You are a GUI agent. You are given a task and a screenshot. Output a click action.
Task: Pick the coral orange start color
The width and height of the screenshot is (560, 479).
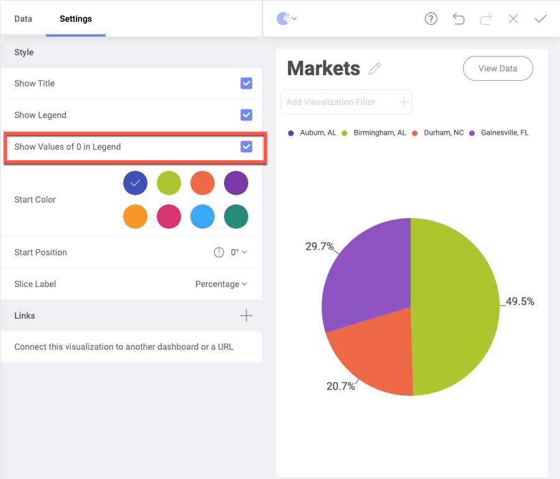(x=202, y=183)
